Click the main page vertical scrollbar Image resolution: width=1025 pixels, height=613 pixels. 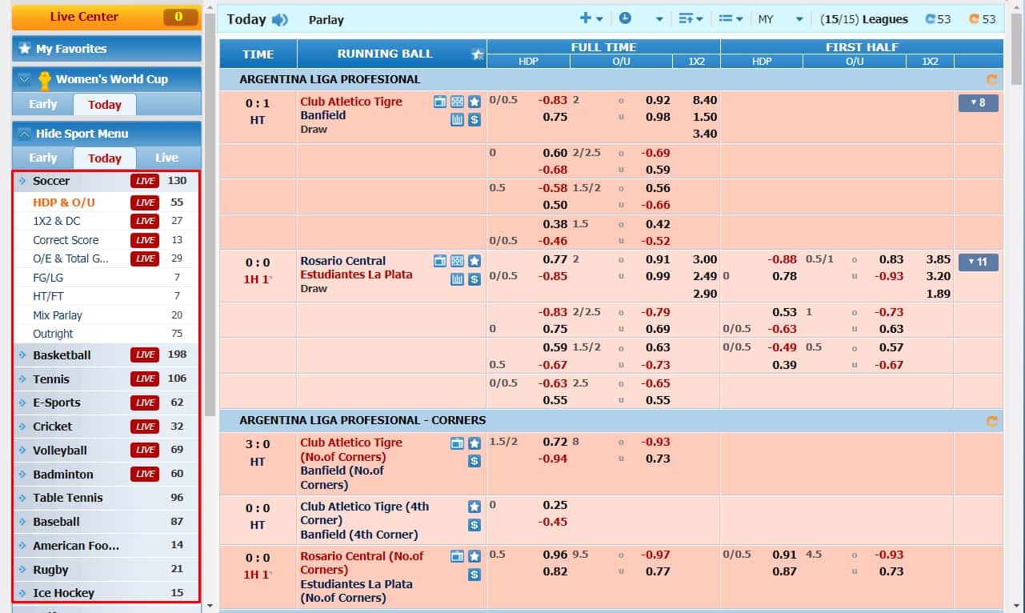point(1017,48)
